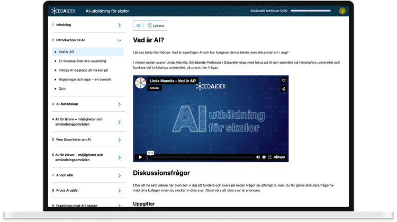This screenshot has width=397, height=222.
Task: Collapse the Introduktion till AI section
Action: 120,40
